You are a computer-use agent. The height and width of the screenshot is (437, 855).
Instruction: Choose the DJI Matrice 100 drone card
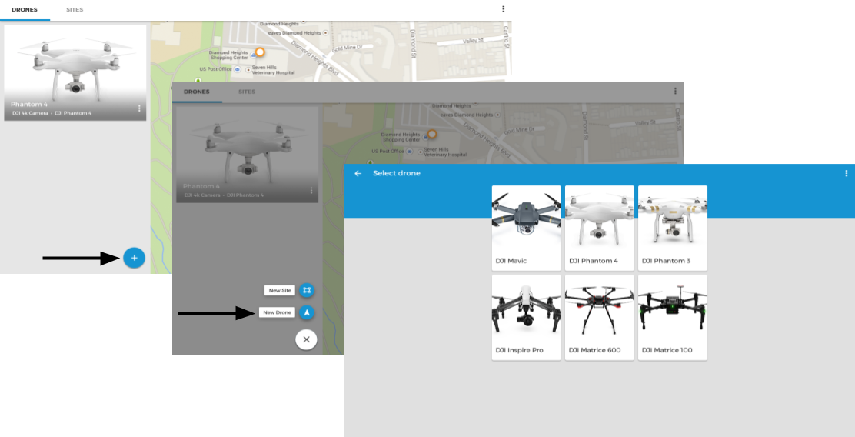(672, 318)
